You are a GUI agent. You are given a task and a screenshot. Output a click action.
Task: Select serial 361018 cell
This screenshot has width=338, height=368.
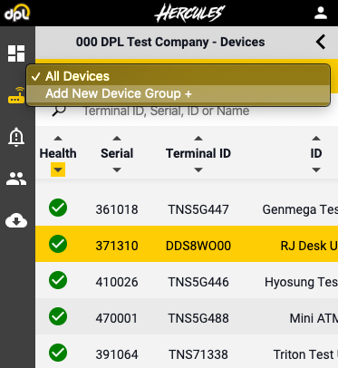point(117,209)
